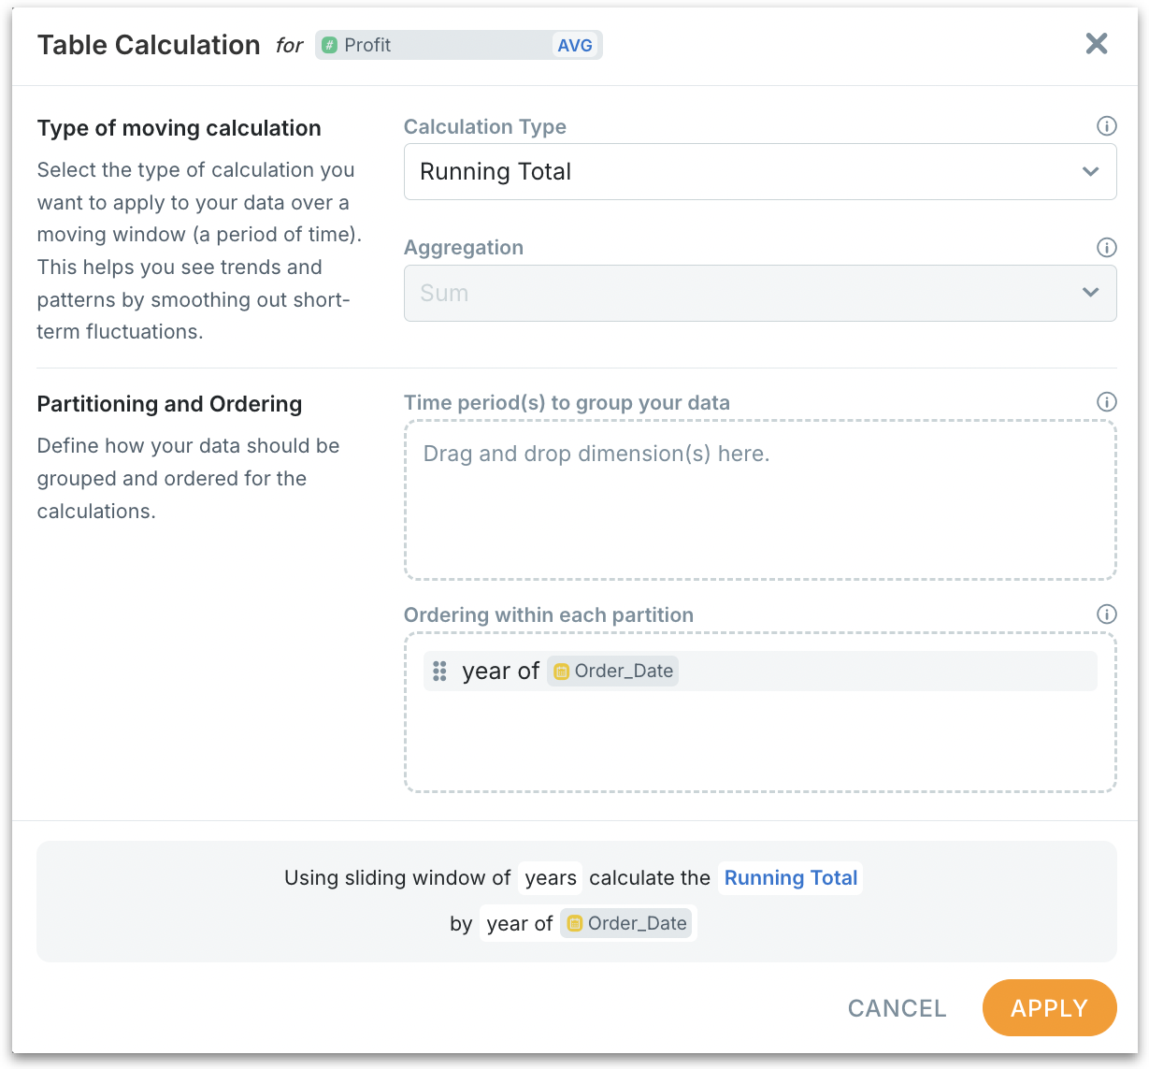Click info icon next to Calculation Type
1149x1069 pixels.
coord(1106,126)
